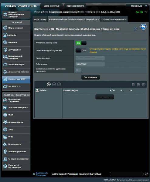Open Батьківський контроль (Parental control)
The height and width of the screenshot is (182, 150).
16,57
